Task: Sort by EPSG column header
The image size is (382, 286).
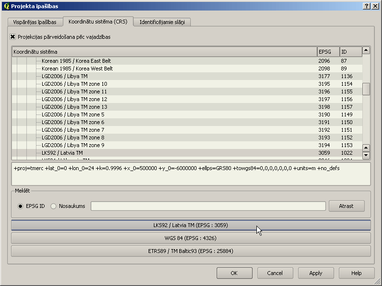Action: 328,52
